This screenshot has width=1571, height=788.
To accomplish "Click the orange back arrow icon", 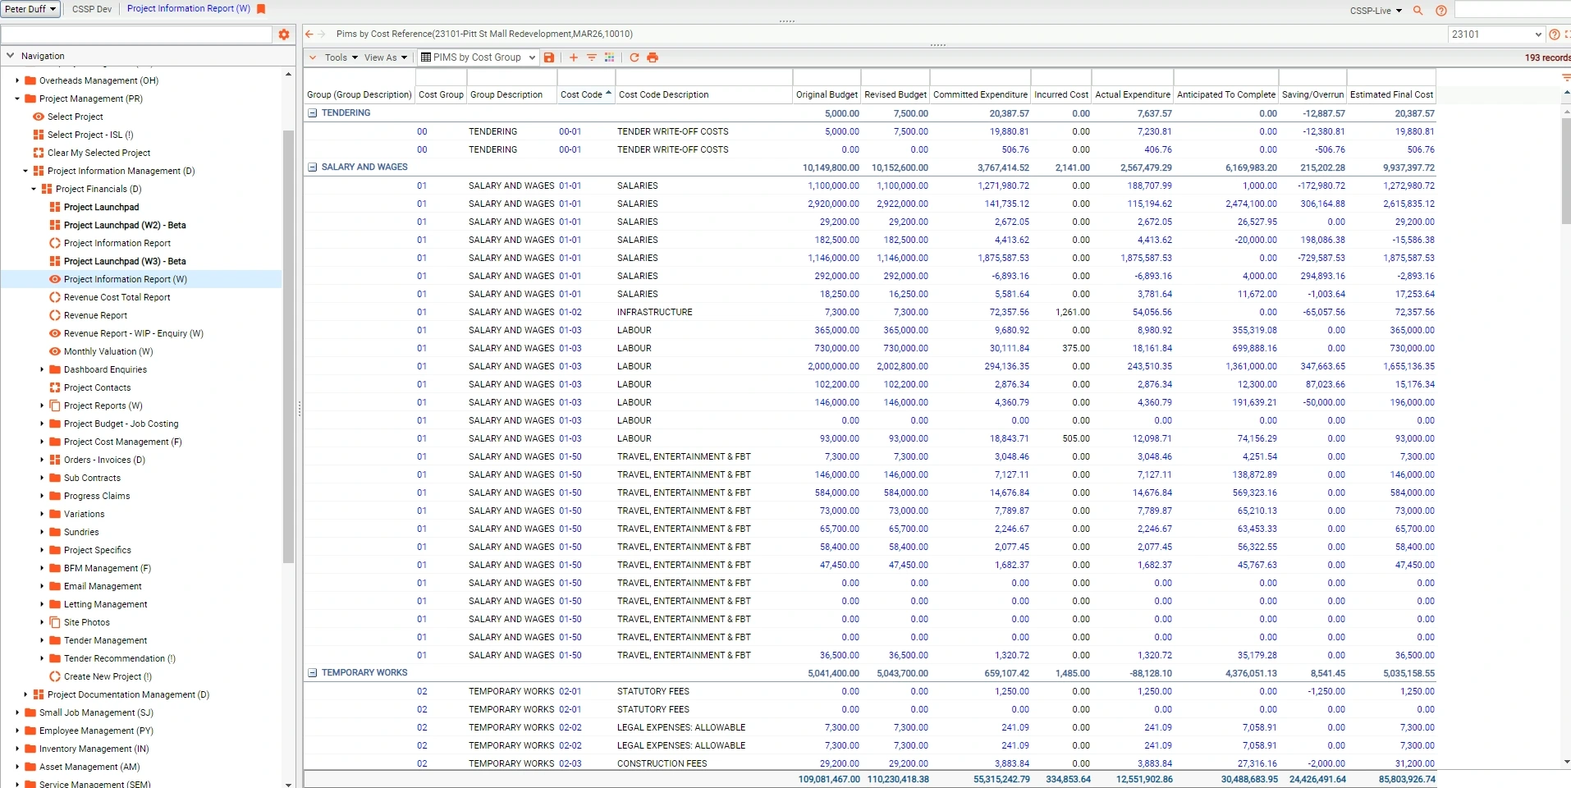I will 309,34.
